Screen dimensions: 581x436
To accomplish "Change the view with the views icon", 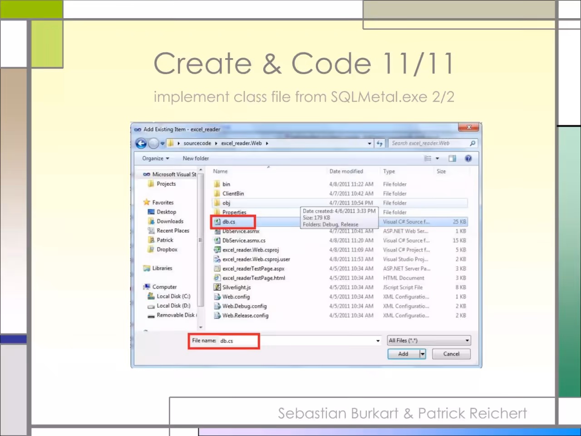I will pyautogui.click(x=428, y=159).
